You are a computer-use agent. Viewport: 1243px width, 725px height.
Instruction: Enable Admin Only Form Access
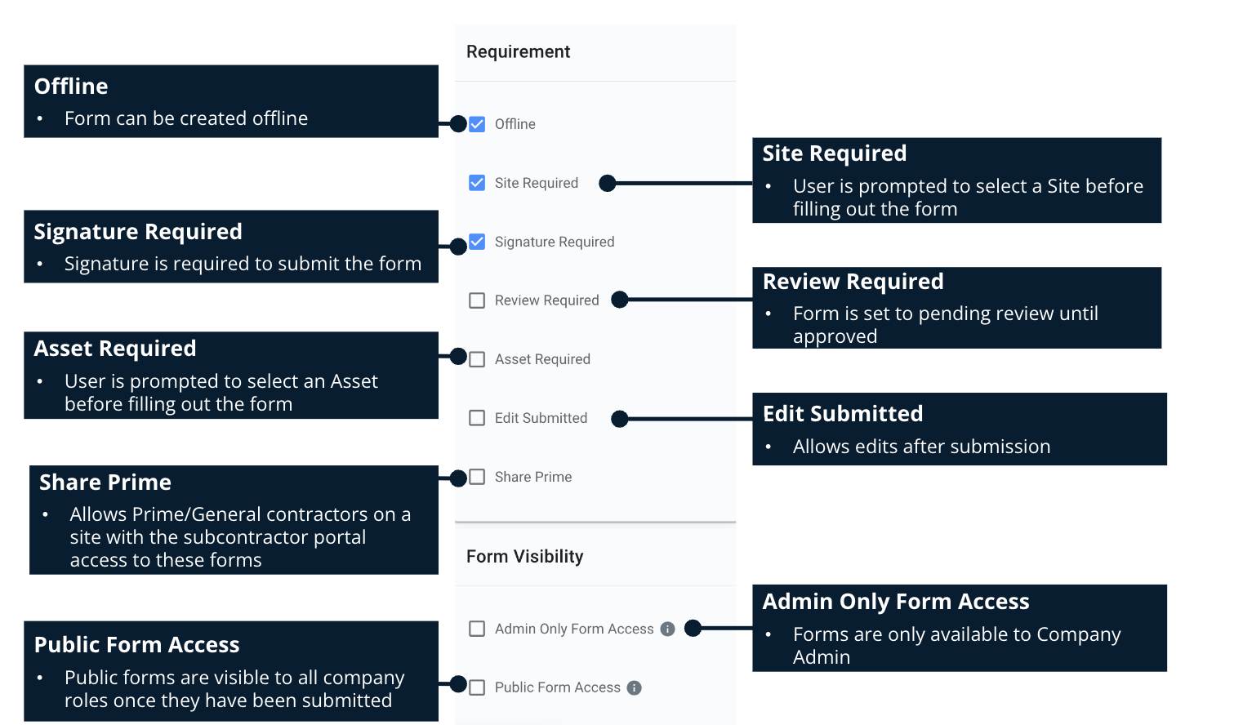pos(477,629)
